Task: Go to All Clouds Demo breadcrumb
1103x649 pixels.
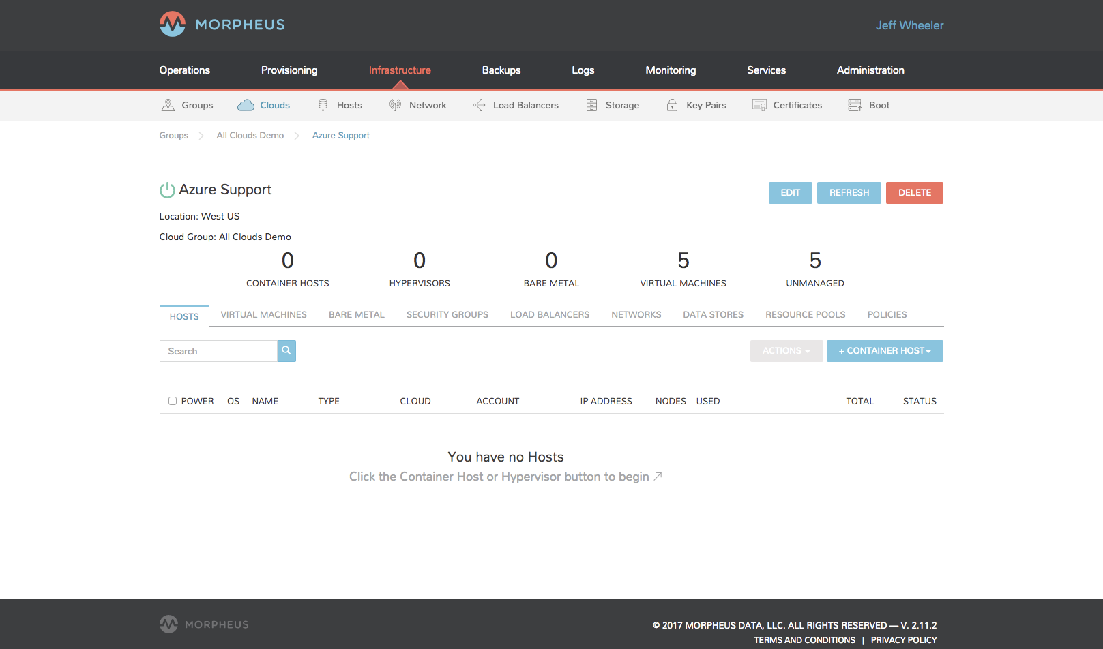Action: pos(250,136)
